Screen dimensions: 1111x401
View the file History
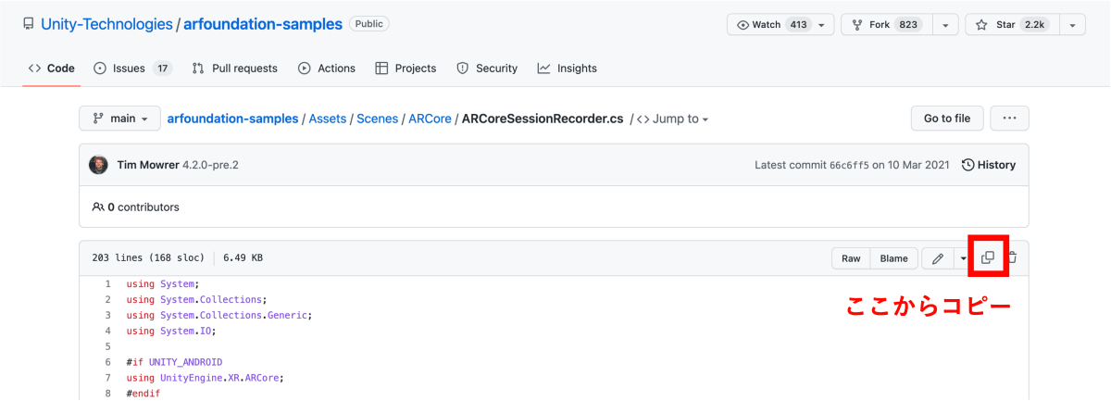coord(988,165)
